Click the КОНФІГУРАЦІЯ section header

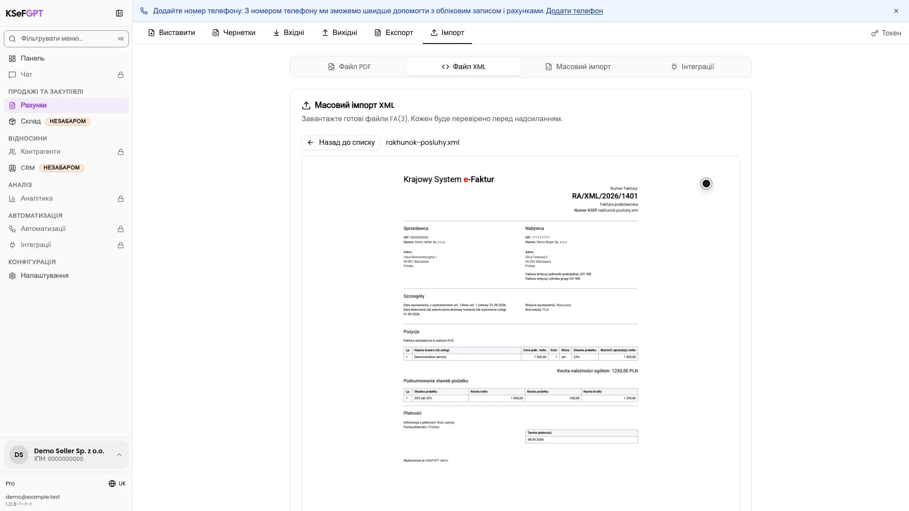pyautogui.click(x=32, y=262)
